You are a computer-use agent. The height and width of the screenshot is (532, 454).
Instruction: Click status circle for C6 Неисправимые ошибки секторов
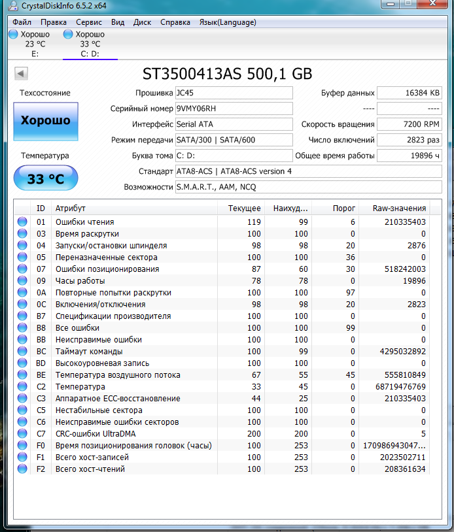coord(22,422)
